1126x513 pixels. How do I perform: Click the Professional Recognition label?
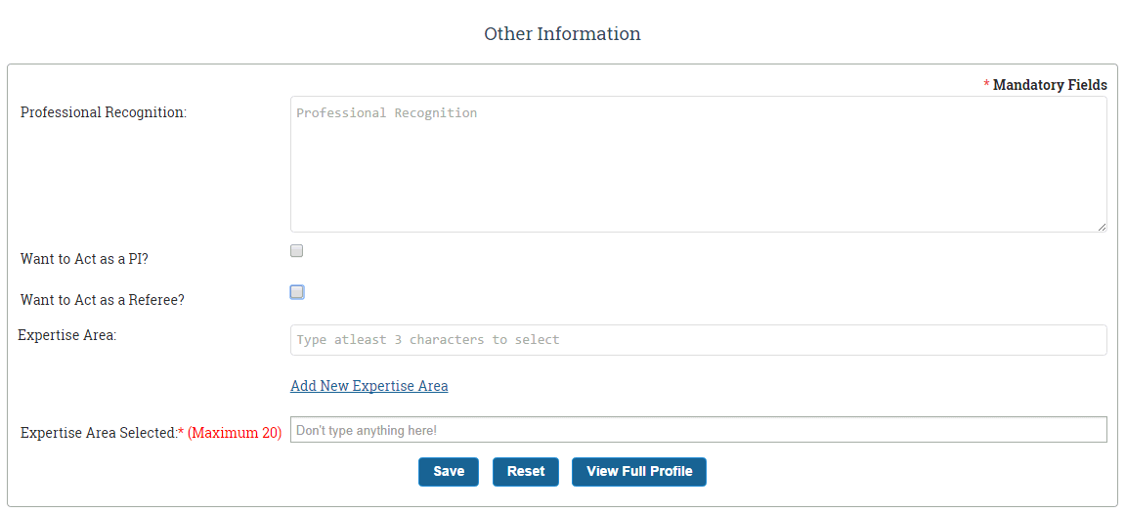point(104,112)
